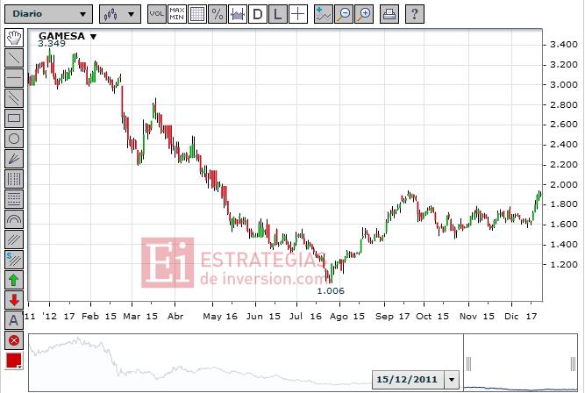The image size is (585, 393).
Task: Open the GAMESA symbol dropdown arrow
Action: (93, 37)
